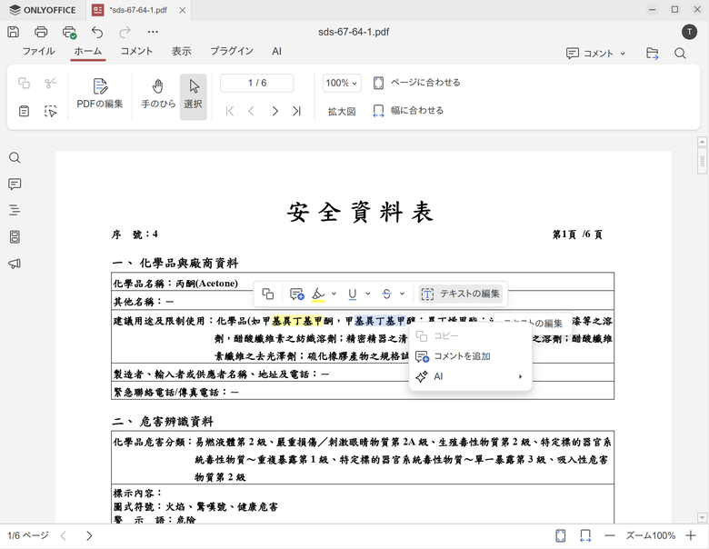
Task: Open the コメント mode dropdown at top right
Action: (x=595, y=54)
